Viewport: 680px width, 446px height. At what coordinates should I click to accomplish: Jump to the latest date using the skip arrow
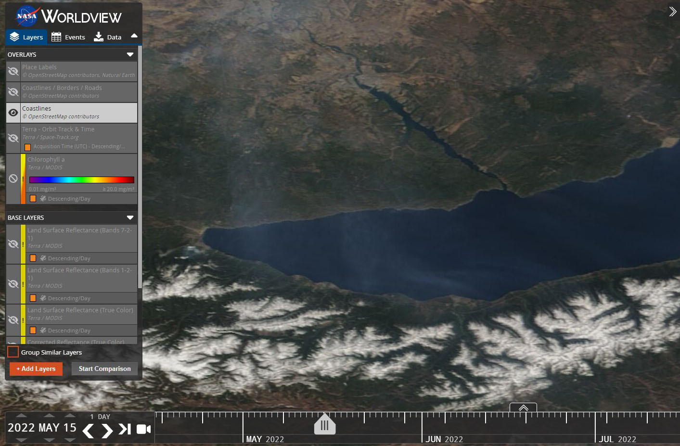(125, 429)
